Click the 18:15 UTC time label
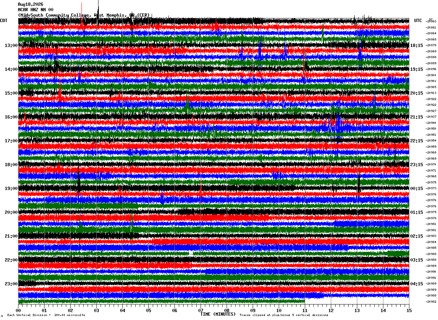The height and width of the screenshot is (320, 438). coord(417,46)
